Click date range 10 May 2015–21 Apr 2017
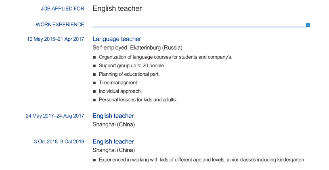 (x=55, y=39)
